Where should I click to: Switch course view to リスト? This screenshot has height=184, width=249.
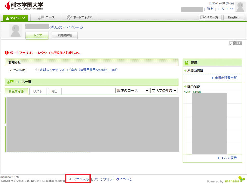tap(38, 91)
